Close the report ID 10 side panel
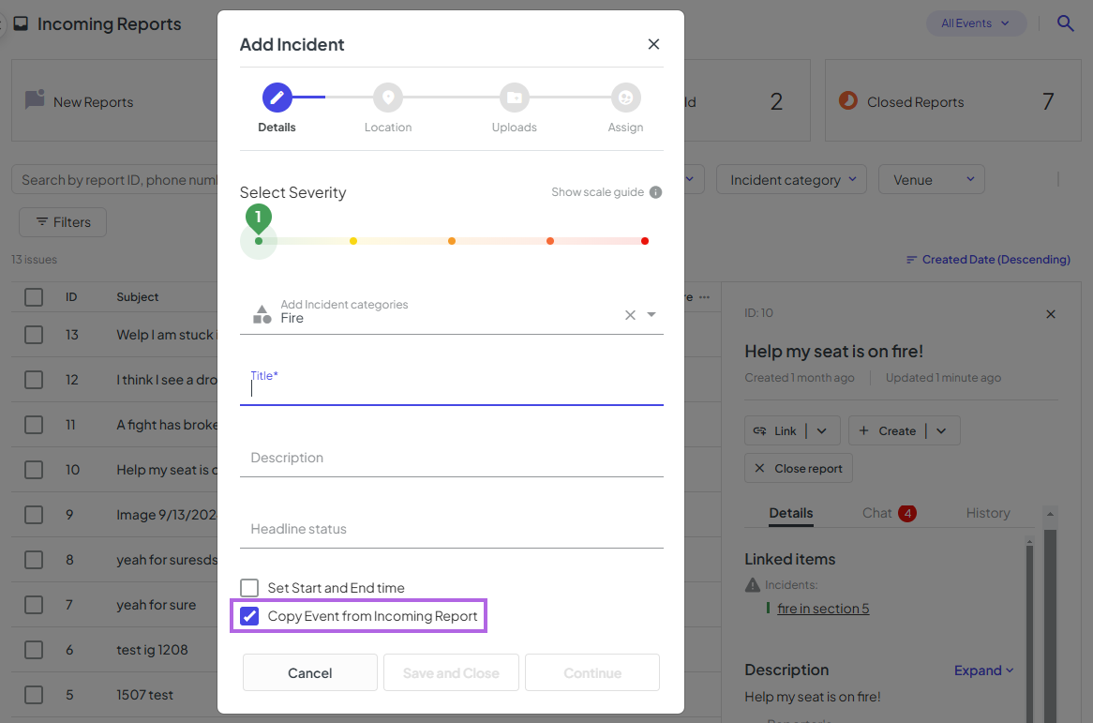1093x723 pixels. tap(1051, 314)
